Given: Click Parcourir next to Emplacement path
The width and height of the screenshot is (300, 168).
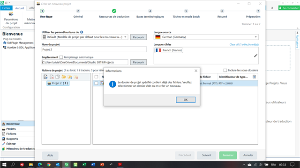Looking at the screenshot, I should (x=139, y=62).
